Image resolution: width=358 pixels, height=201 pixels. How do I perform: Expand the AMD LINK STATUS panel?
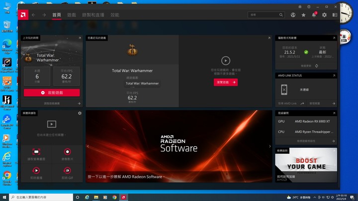point(334,75)
